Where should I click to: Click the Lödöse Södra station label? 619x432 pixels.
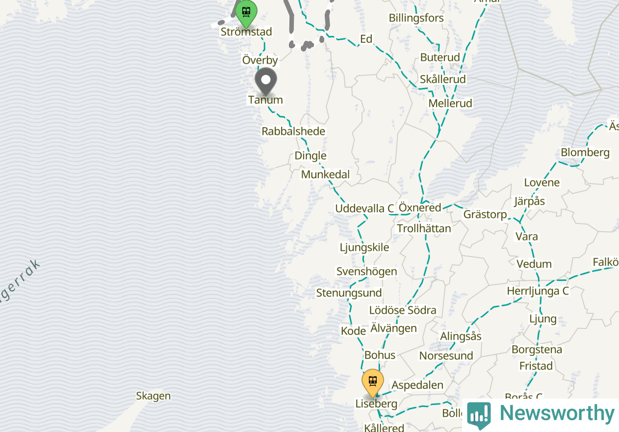403,310
